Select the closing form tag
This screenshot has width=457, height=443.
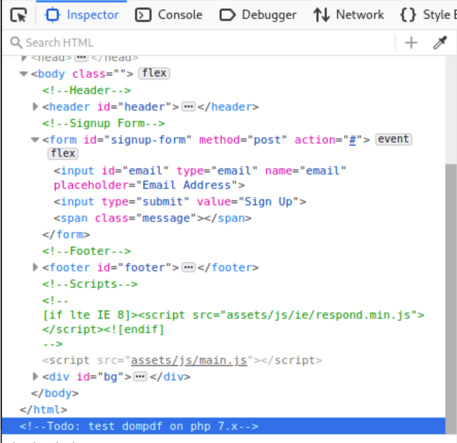[x=66, y=234]
